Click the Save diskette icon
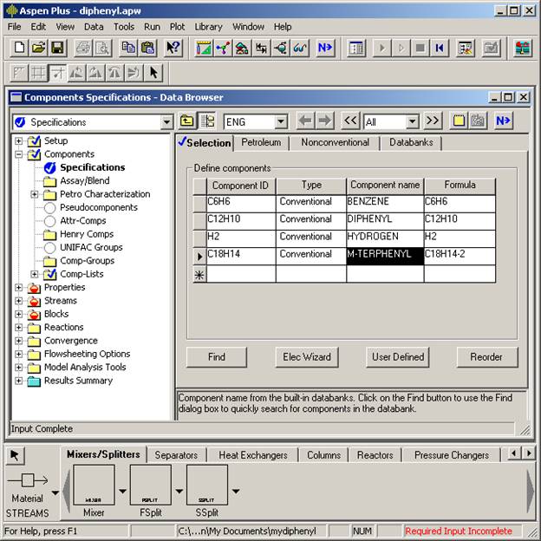 pos(57,48)
